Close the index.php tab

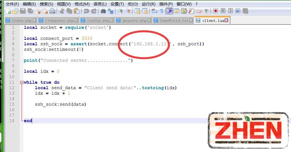34,20
